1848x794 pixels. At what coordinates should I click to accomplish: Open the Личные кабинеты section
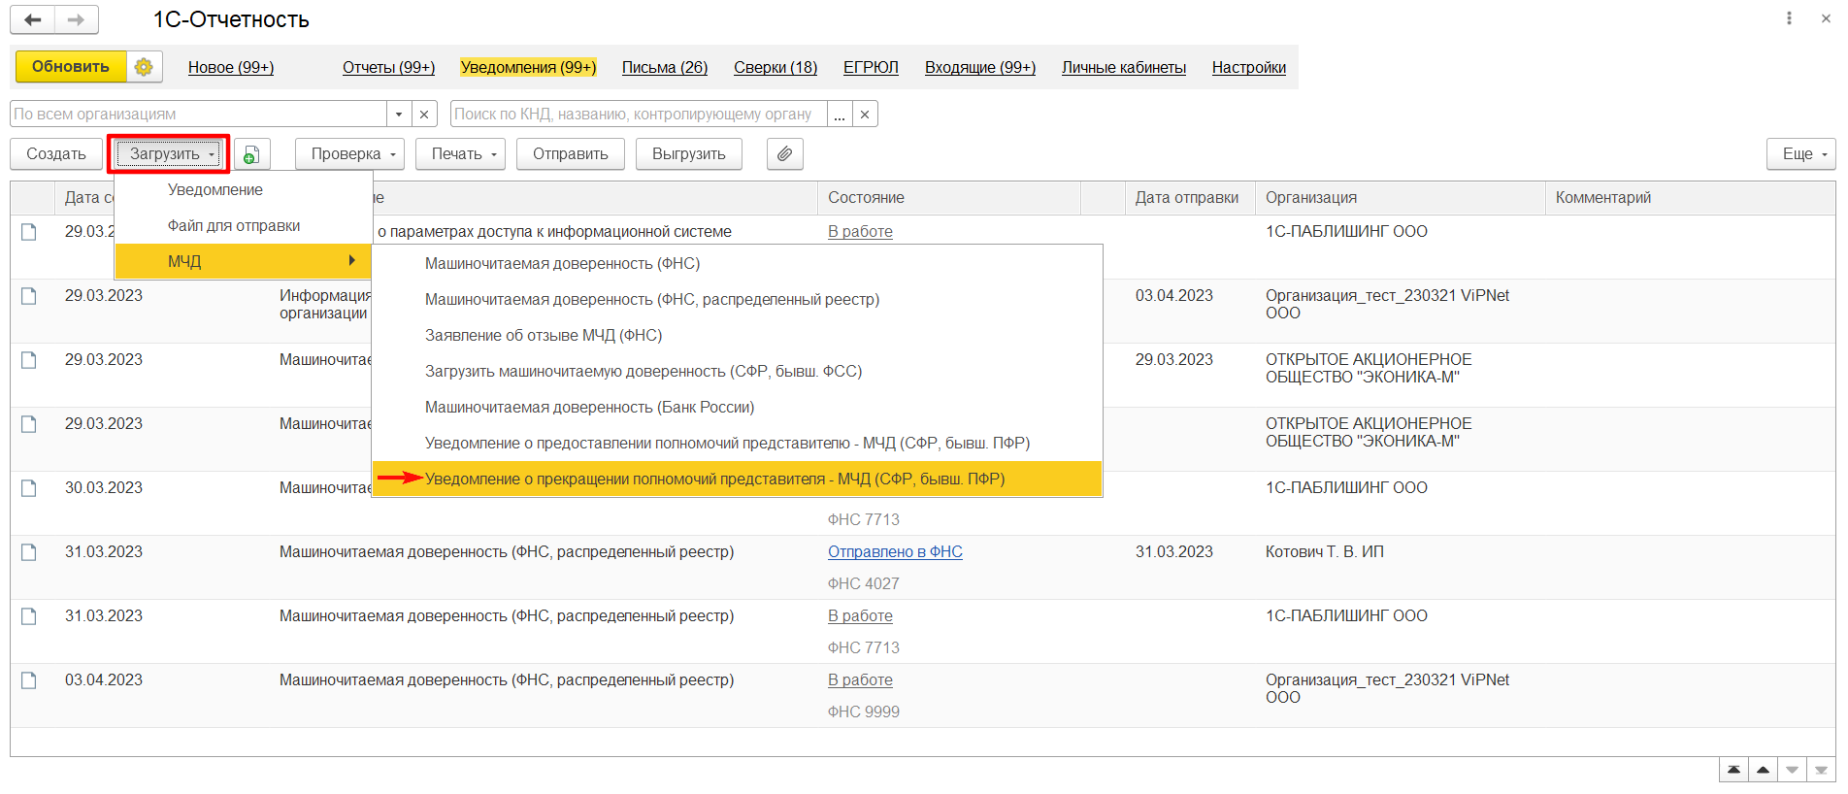[1124, 68]
